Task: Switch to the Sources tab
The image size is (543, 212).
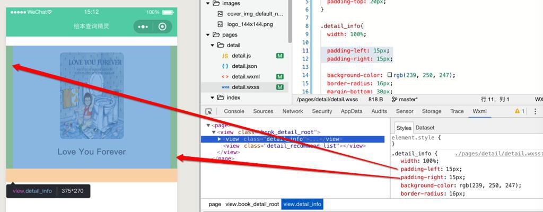Action: (x=263, y=111)
